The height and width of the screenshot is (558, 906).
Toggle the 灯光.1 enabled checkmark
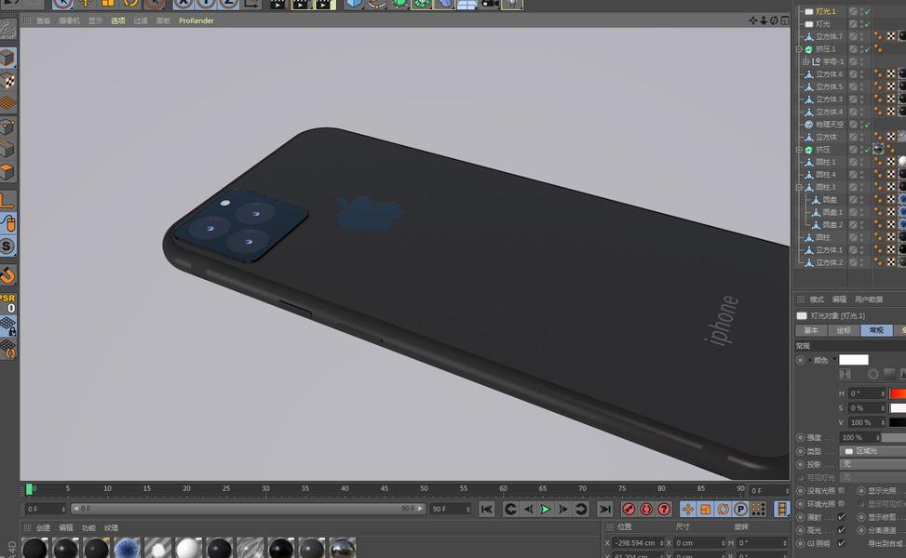(x=868, y=11)
